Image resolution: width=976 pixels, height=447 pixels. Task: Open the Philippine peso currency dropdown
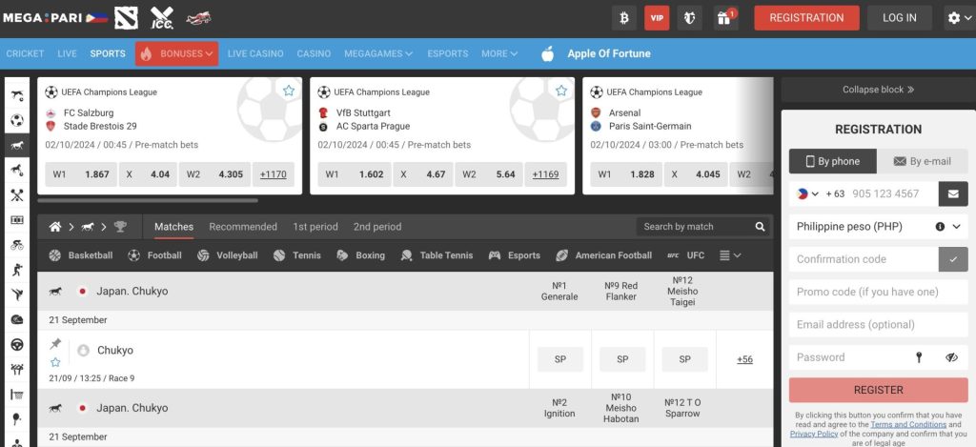[878, 227]
